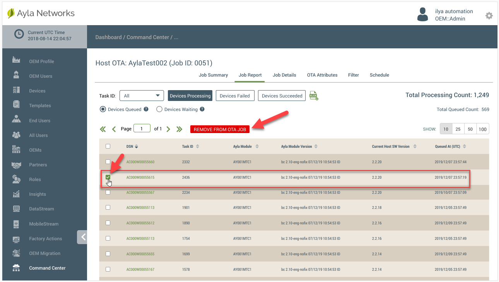The width and height of the screenshot is (499, 282).
Task: Click Devices Processing button
Action: 190,96
